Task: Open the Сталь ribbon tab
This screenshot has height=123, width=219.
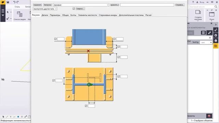Action: pos(17,7)
